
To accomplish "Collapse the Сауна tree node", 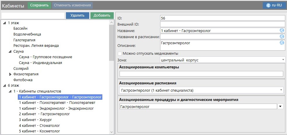I will pyautogui.click(x=10, y=51).
